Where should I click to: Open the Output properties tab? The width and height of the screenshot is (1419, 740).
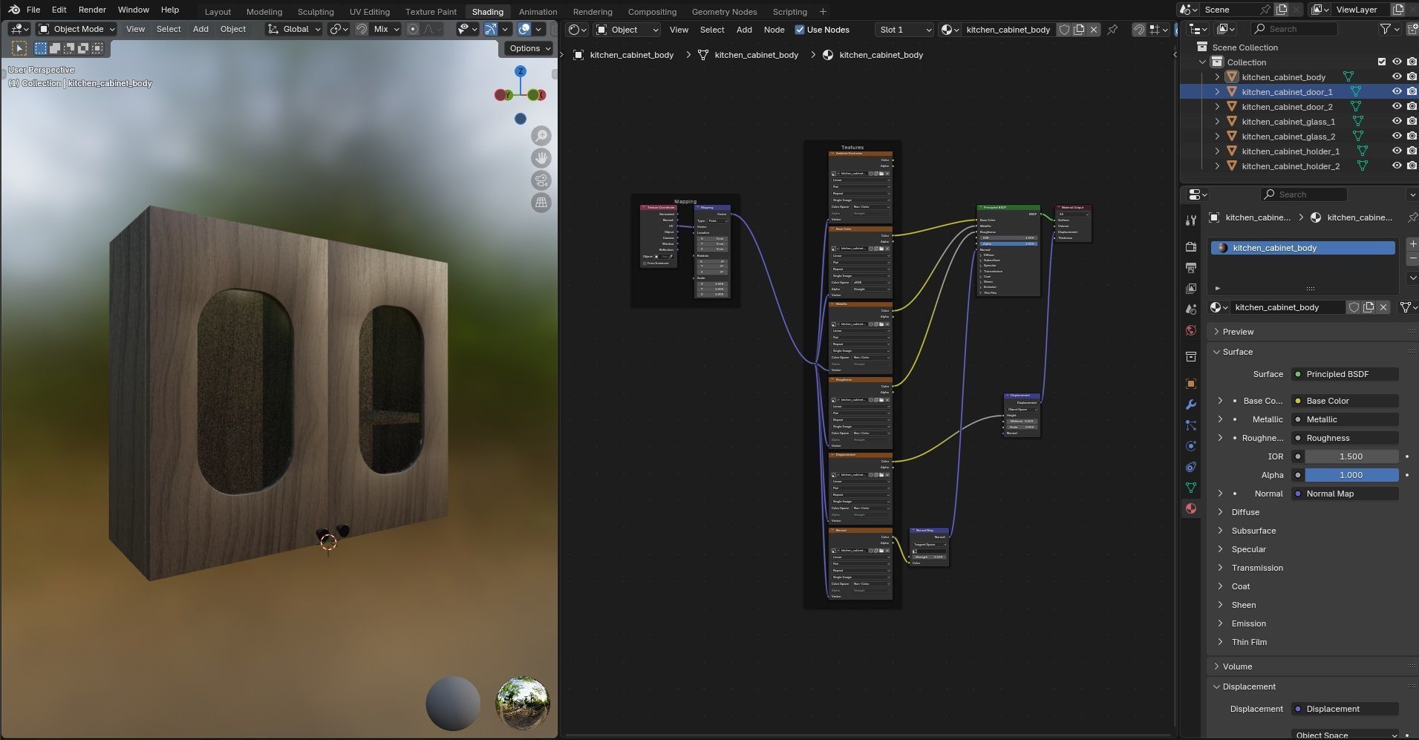(x=1191, y=267)
